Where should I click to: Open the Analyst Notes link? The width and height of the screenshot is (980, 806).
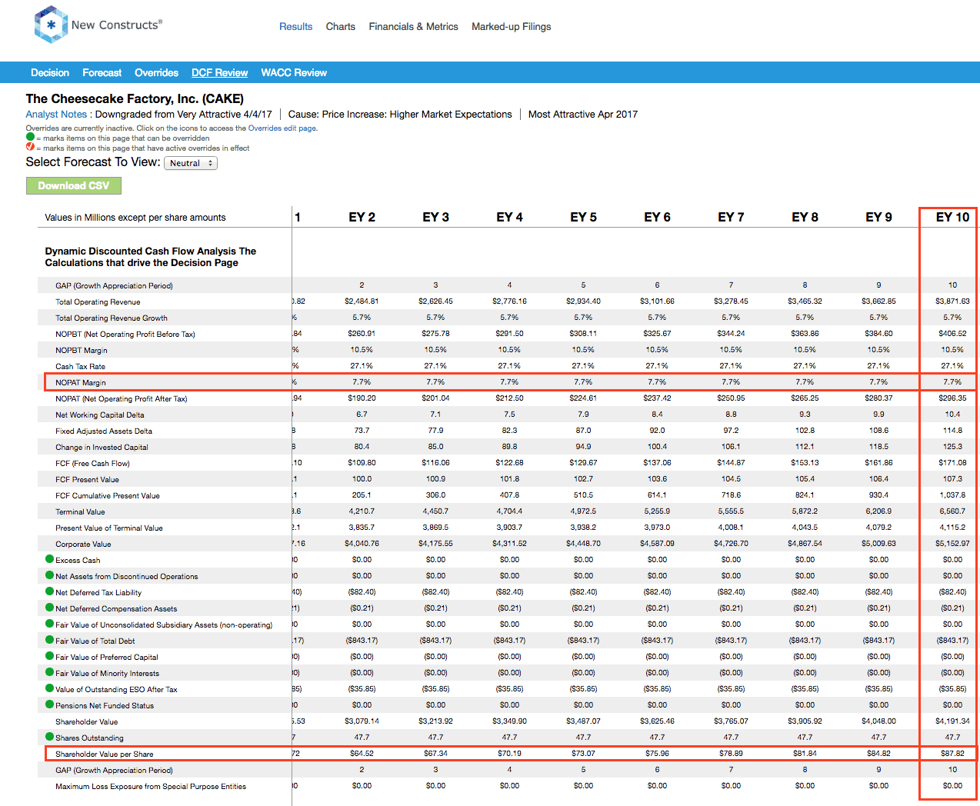56,114
